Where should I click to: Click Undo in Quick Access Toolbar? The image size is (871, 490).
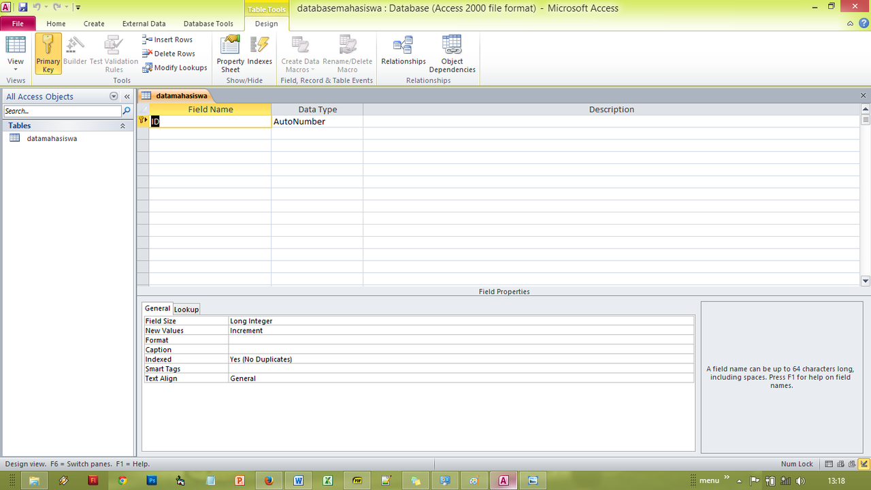(37, 7)
